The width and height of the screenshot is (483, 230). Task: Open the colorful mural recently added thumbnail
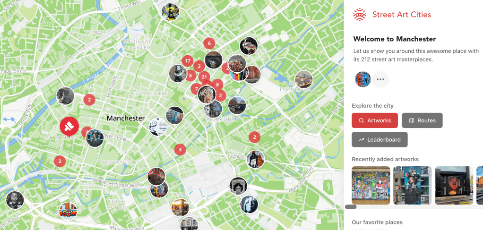371,185
